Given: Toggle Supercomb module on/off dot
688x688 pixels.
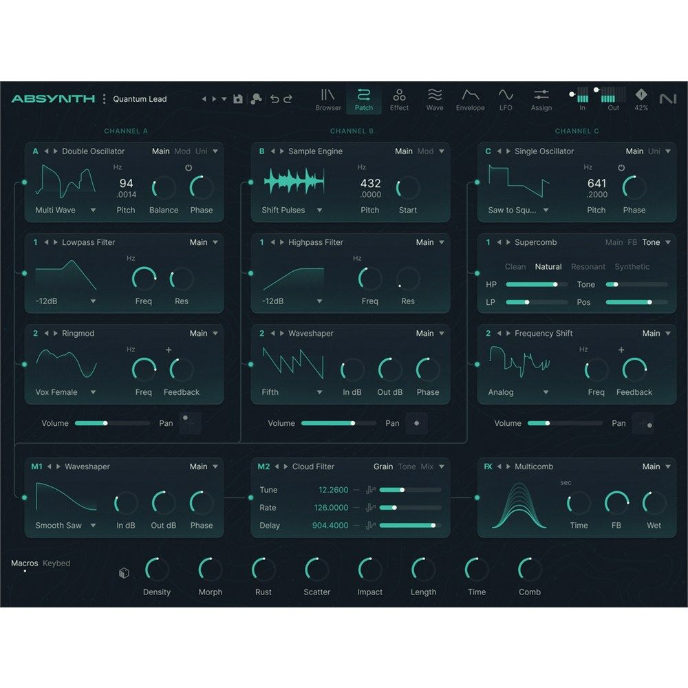Looking at the screenshot, I should (477, 273).
